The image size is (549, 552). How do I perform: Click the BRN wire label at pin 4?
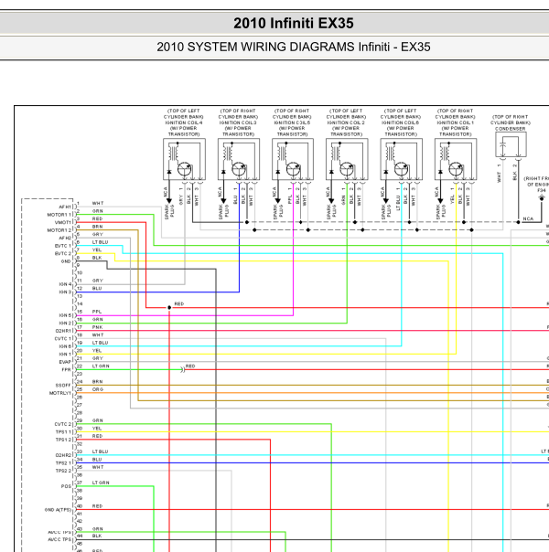point(97,227)
